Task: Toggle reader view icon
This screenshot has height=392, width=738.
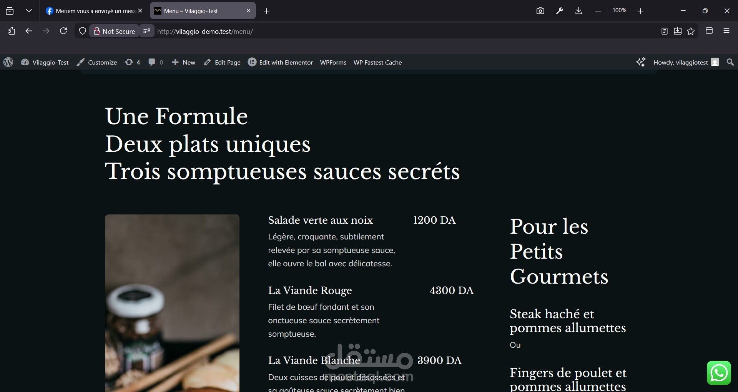Action: (x=665, y=31)
